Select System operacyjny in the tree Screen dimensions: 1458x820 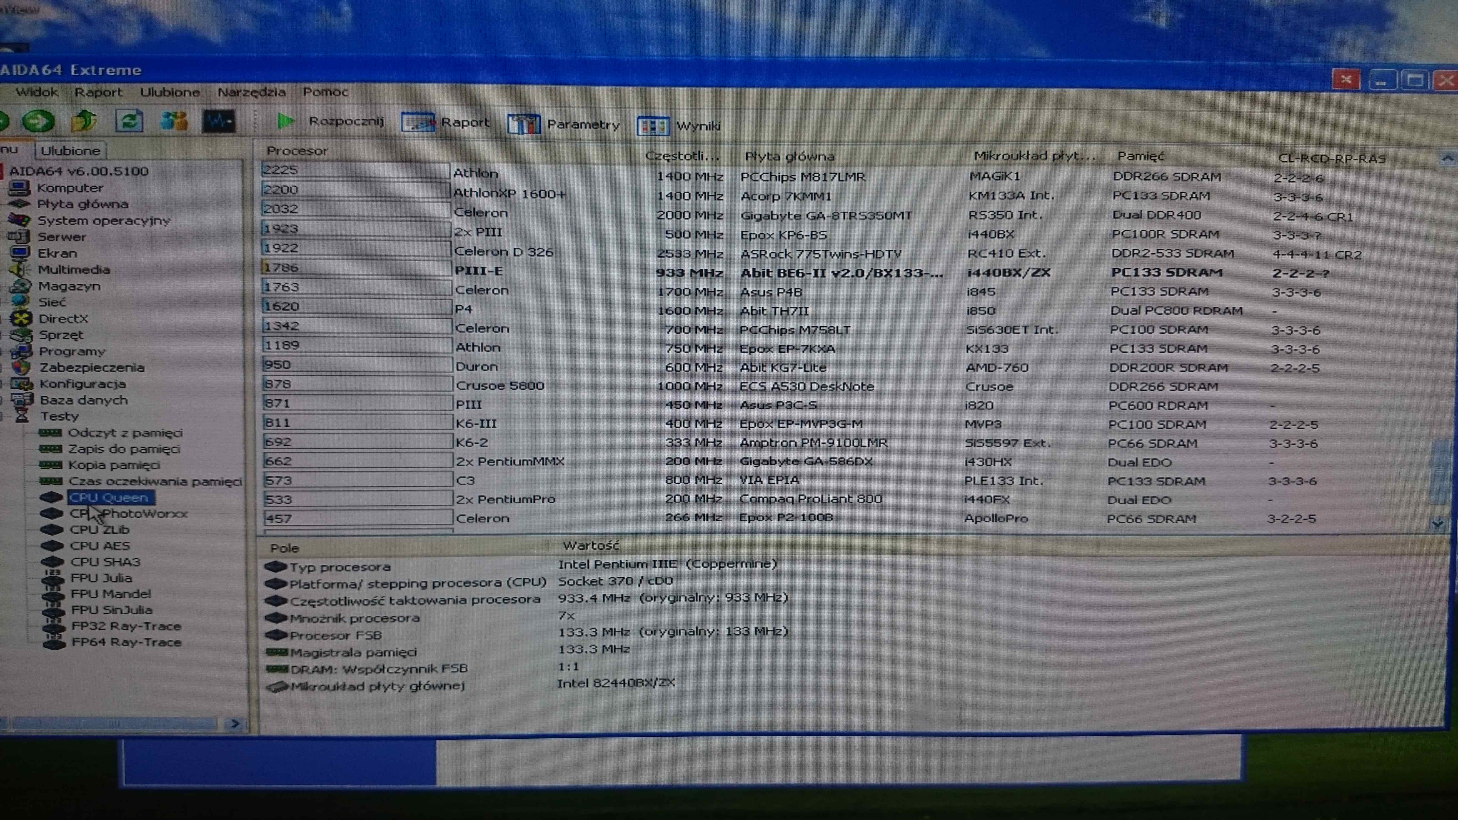pos(104,221)
